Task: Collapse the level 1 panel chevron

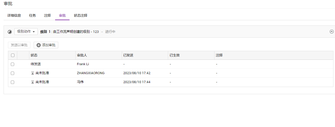Action: click(332, 32)
